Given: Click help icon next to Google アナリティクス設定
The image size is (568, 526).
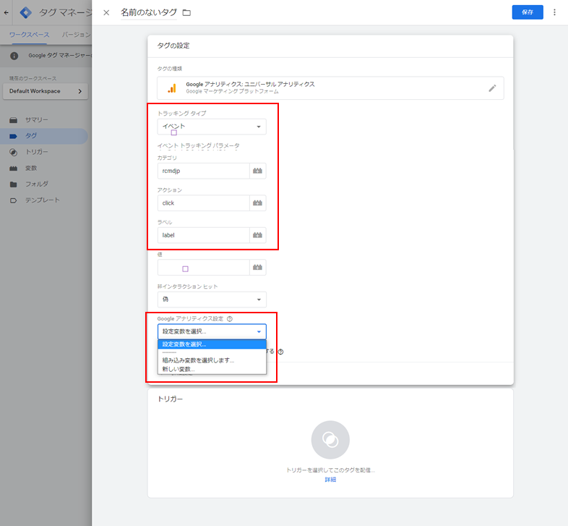Looking at the screenshot, I should pyautogui.click(x=230, y=319).
